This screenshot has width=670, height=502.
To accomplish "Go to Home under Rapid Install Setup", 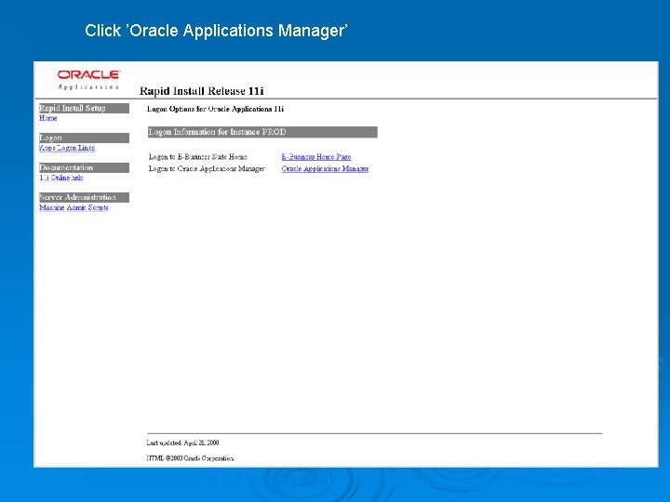I will click(x=47, y=118).
